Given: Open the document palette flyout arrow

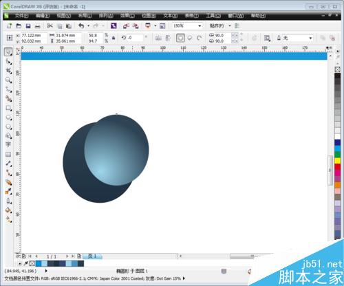Looking at the screenshot, I should 20,263.
